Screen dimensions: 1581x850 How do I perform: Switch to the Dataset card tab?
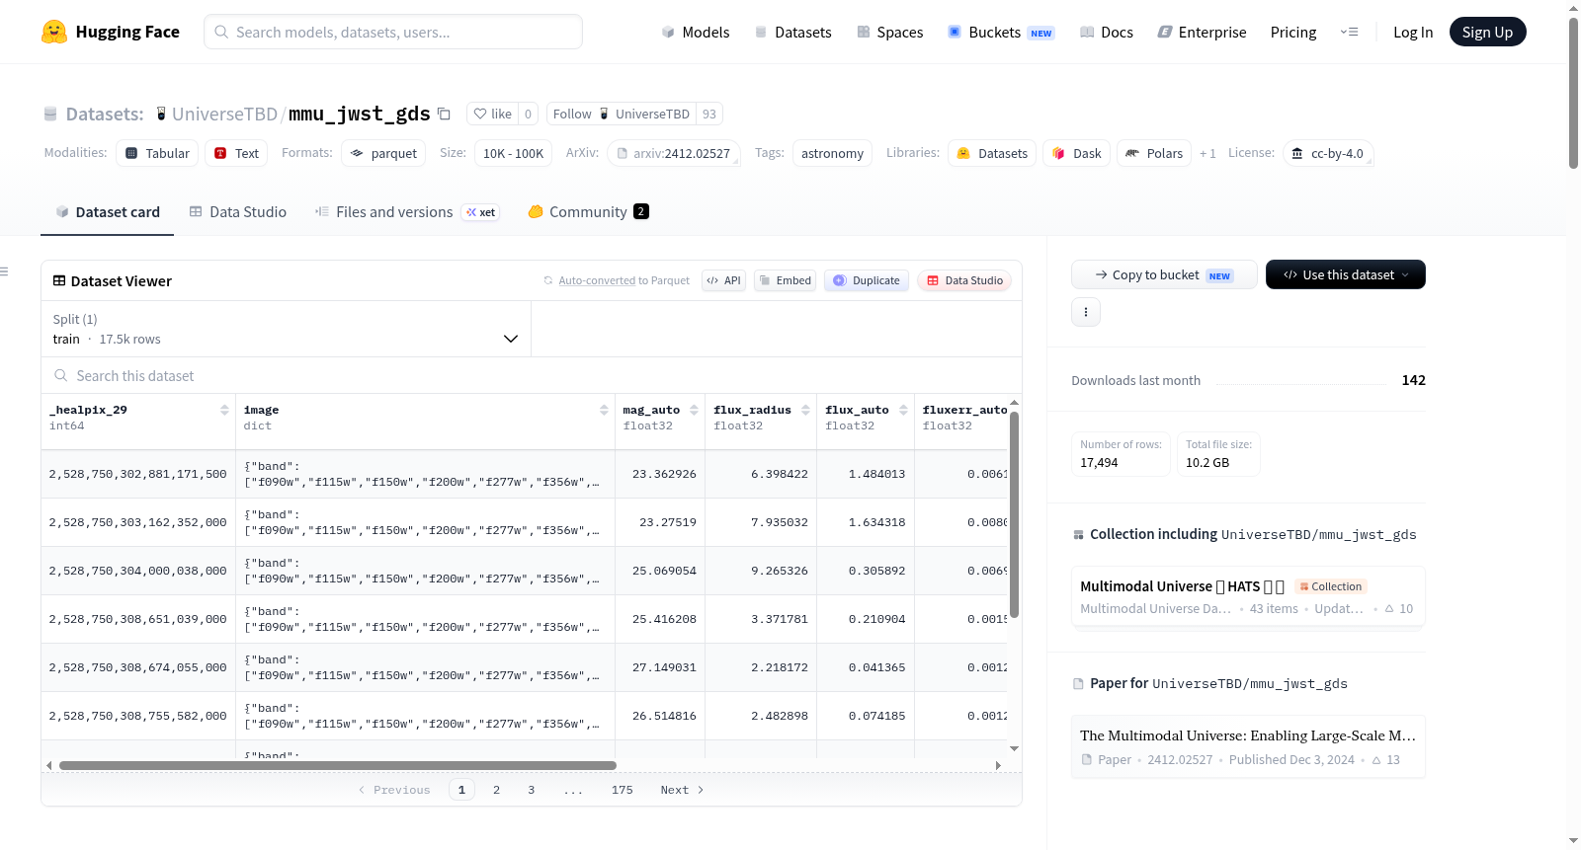pyautogui.click(x=108, y=212)
